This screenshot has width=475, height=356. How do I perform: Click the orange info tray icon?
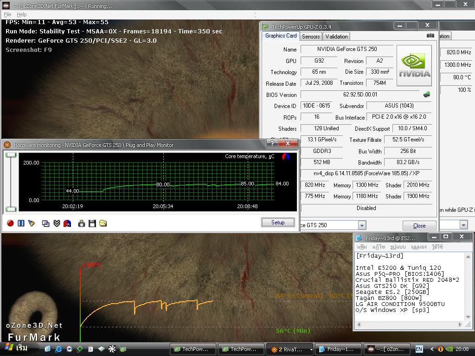click(441, 349)
